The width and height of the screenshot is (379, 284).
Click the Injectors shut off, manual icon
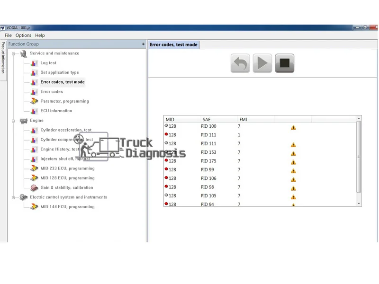point(33,159)
